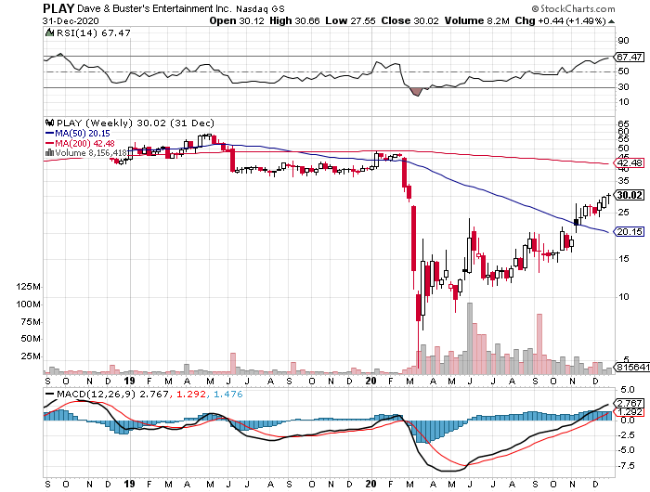The image size is (650, 492).
Task: Click the candlestick icon before PLAY (Weekly)
Action: point(50,123)
